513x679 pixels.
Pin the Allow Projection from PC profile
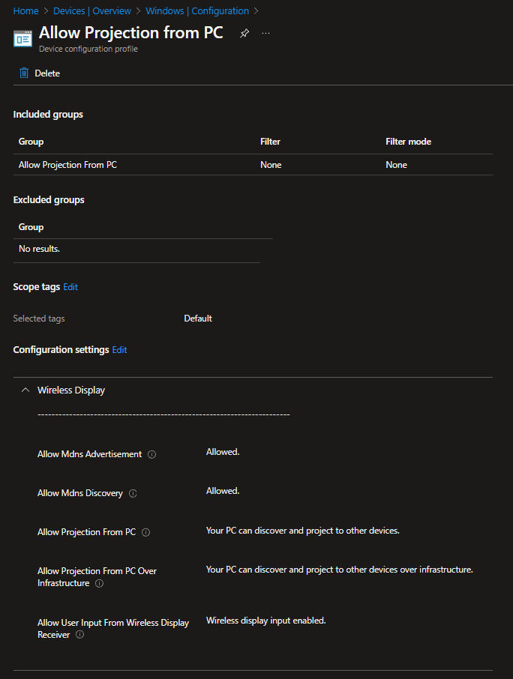[244, 33]
